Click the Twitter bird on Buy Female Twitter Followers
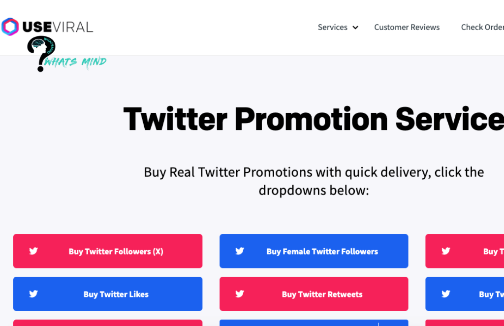Image resolution: width=504 pixels, height=326 pixels. click(x=240, y=251)
